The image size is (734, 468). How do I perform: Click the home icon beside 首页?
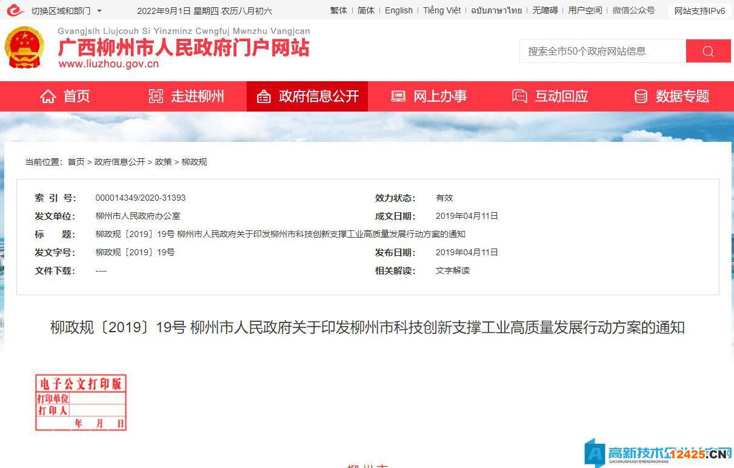[x=48, y=96]
